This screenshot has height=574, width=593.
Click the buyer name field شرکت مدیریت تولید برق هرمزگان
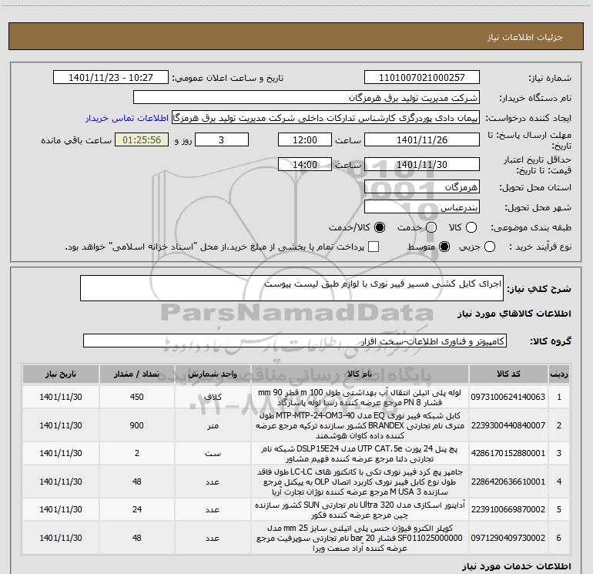click(307, 98)
